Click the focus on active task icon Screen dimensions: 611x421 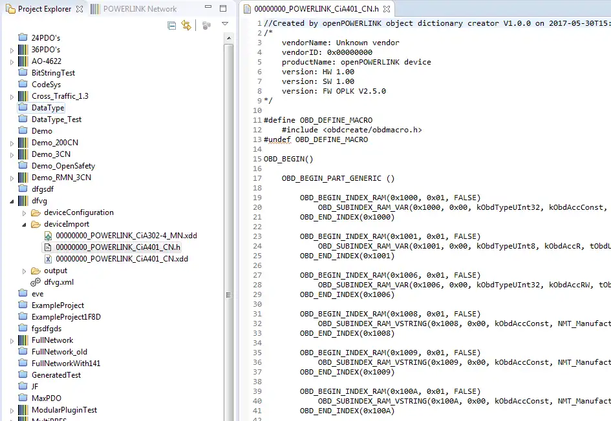click(x=206, y=26)
